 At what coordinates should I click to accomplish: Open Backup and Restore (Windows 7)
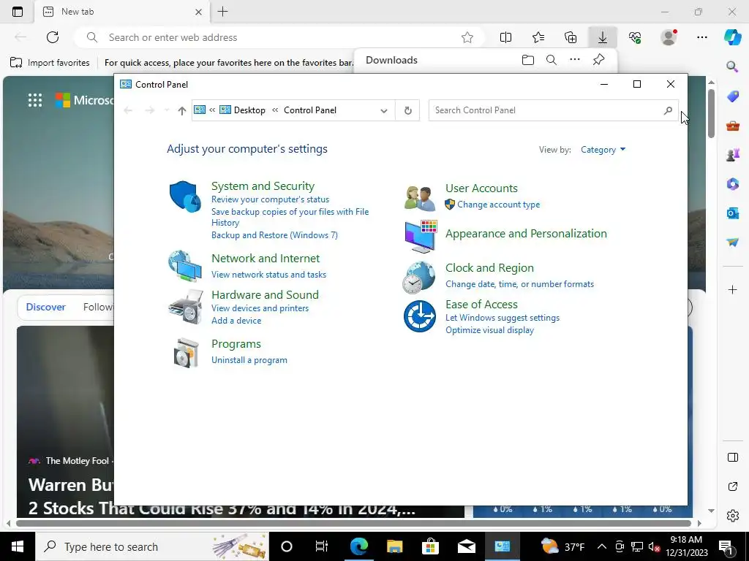[x=274, y=235]
